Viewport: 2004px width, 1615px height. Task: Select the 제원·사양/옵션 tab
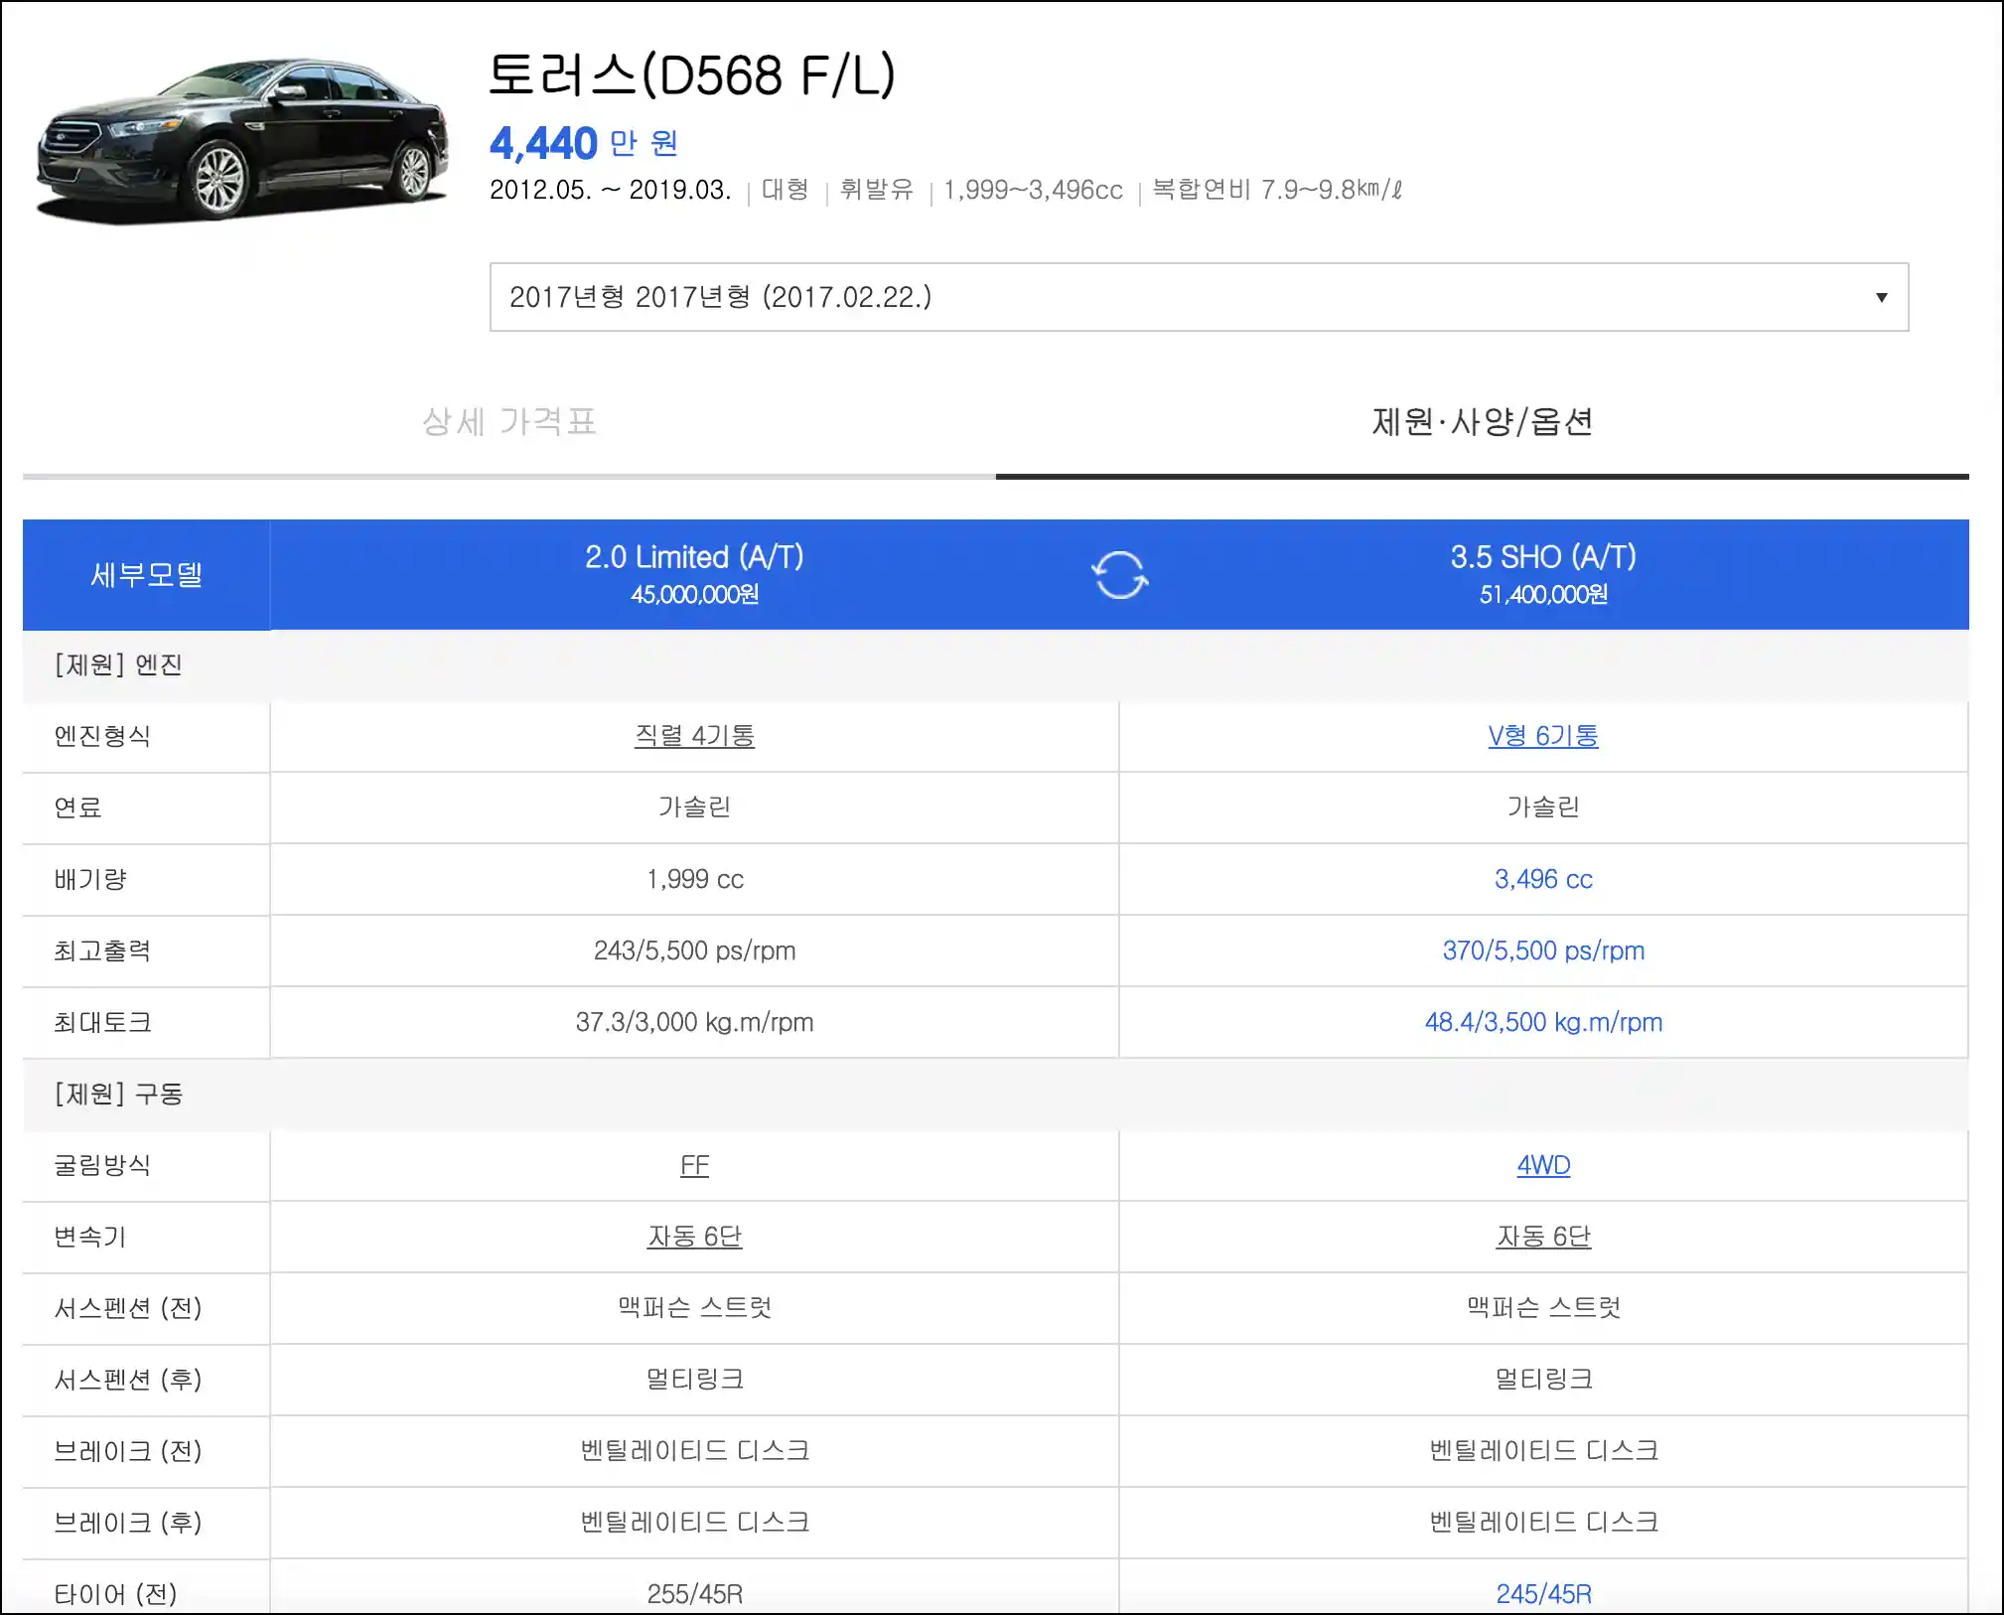tap(1482, 422)
